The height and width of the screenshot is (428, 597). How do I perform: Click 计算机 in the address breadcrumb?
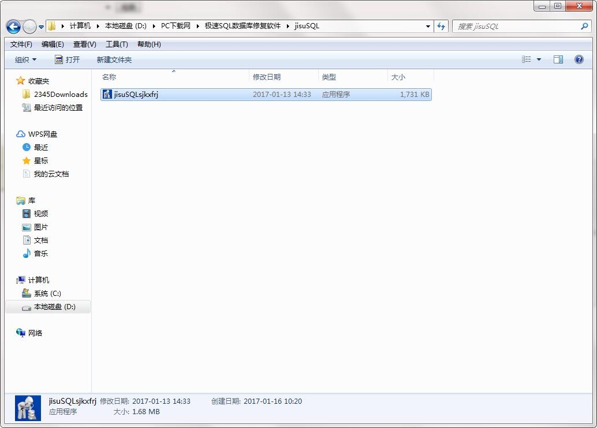coord(80,26)
